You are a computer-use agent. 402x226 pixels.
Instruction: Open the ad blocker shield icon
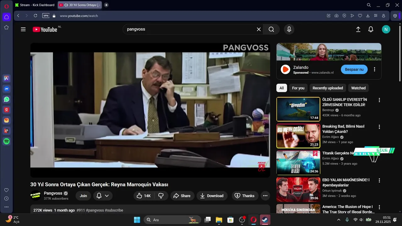point(344,16)
